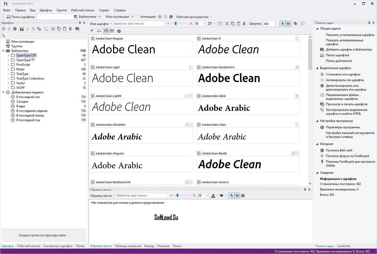Click Просмотр и печать шрифтов link
Screen dimensions: 377x254
347,104
